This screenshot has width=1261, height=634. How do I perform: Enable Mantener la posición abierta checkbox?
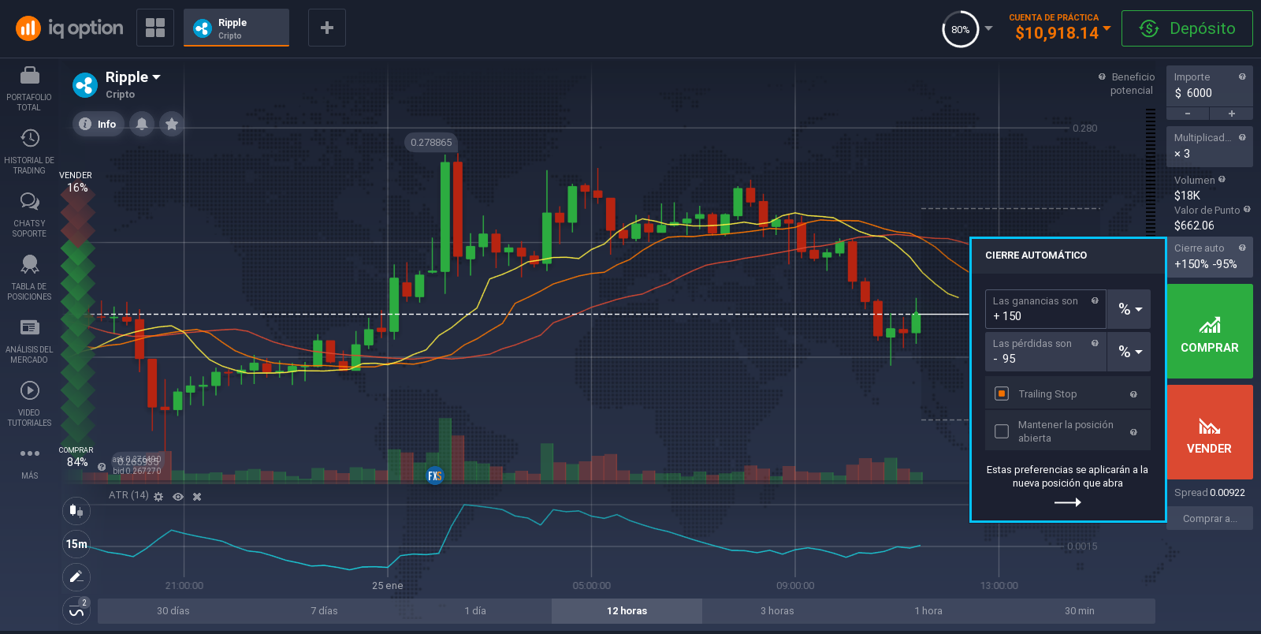(x=1002, y=431)
